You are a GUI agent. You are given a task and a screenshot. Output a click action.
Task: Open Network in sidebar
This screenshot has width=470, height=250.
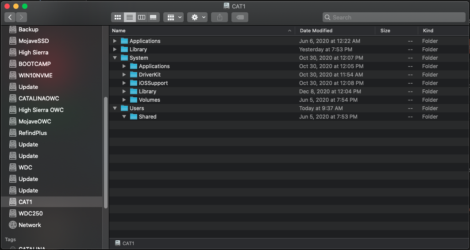click(52, 225)
